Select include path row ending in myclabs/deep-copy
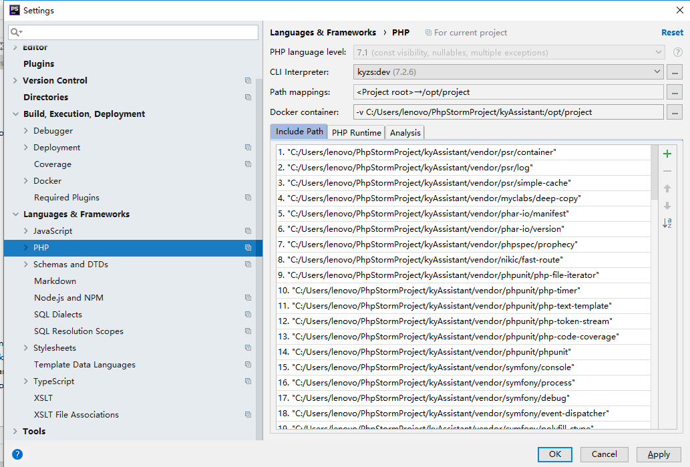690x467 pixels. click(x=464, y=198)
